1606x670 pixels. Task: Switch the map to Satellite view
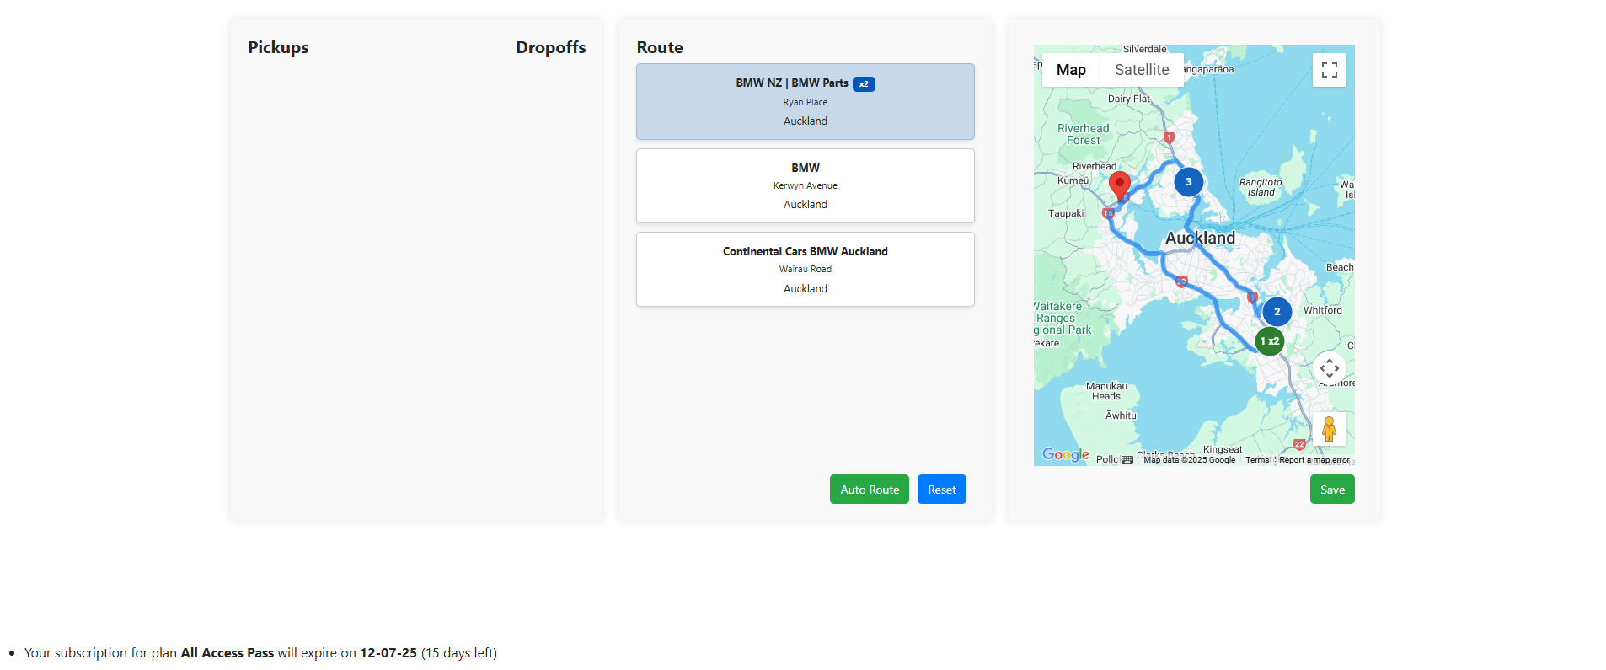pyautogui.click(x=1142, y=70)
